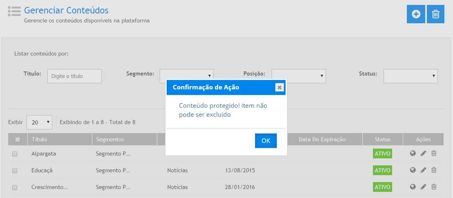
Task: Close the Confirmação de Ação dialog
Action: click(279, 87)
